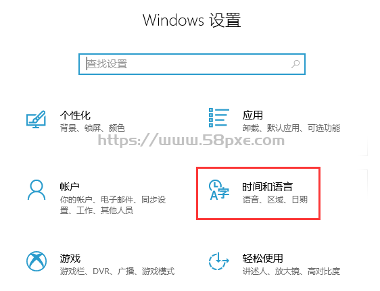Select the 背景、锁屏、颜色 description text
The height and width of the screenshot is (291, 380).
pyautogui.click(x=93, y=128)
